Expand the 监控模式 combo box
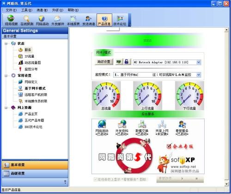Screen dimensions: 231x194 [x=199, y=75]
